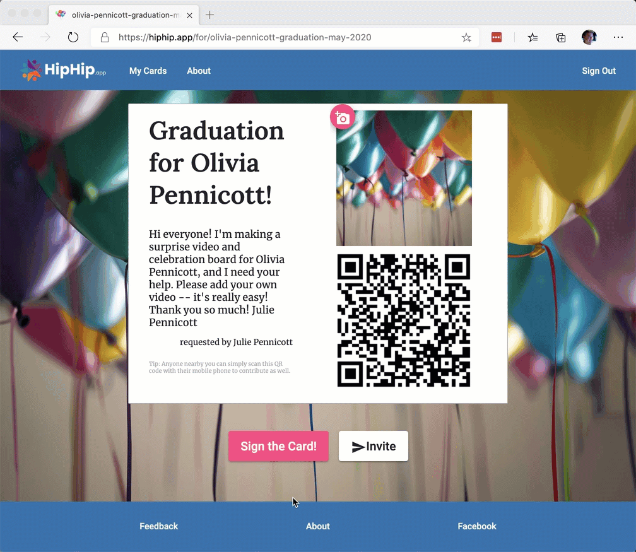Open the browser settings ellipsis menu
Image resolution: width=636 pixels, height=552 pixels.
pos(618,37)
